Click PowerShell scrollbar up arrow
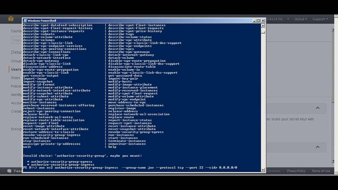The height and width of the screenshot is (190, 338). click(x=263, y=26)
